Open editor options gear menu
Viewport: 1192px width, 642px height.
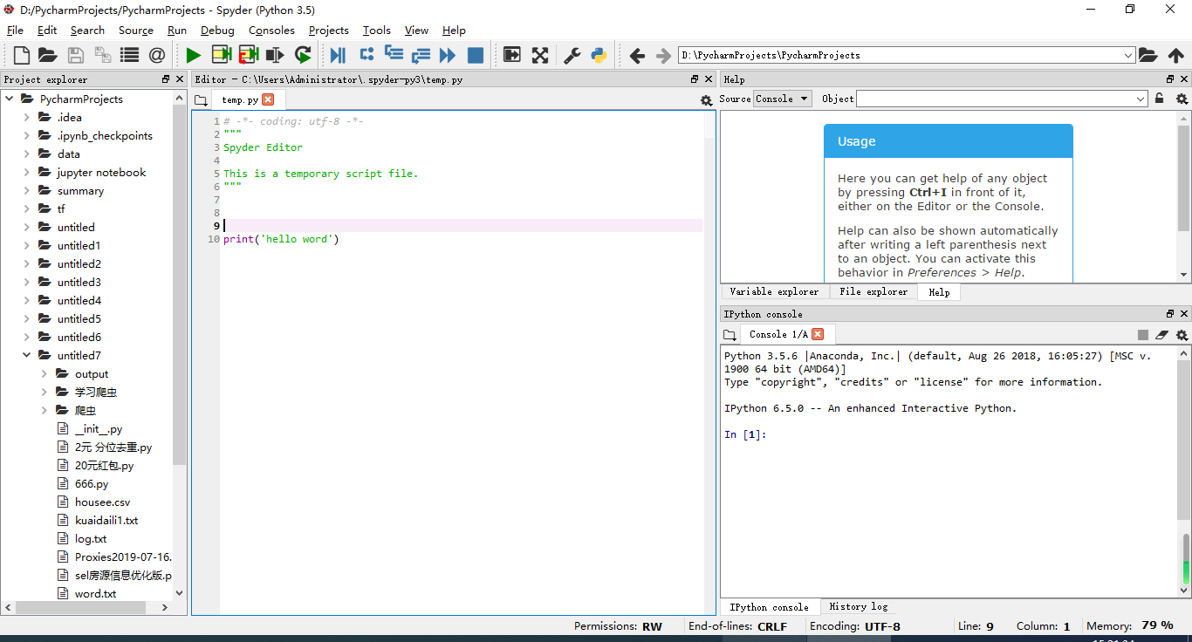[x=707, y=100]
